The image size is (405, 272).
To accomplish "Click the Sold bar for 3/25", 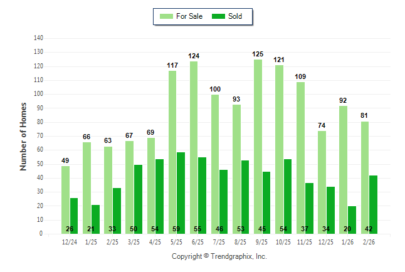I will pyautogui.click(x=138, y=199).
